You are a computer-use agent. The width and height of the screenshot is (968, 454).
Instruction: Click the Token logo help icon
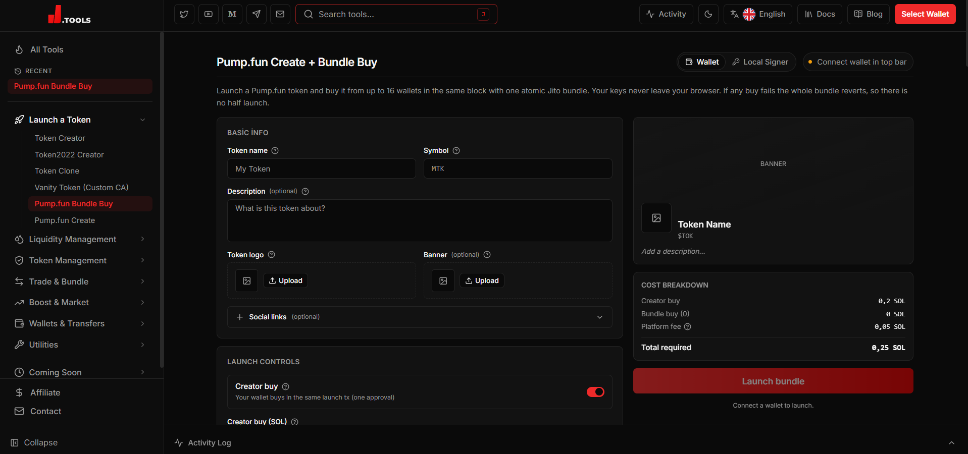click(271, 255)
